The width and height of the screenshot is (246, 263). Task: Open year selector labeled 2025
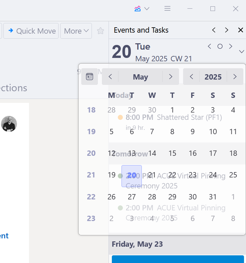[x=213, y=77]
